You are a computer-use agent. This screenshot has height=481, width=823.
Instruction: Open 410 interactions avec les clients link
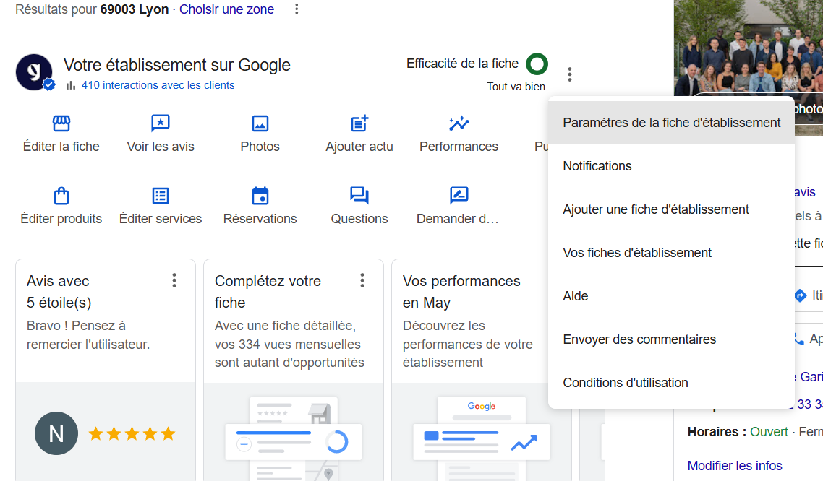tap(158, 85)
